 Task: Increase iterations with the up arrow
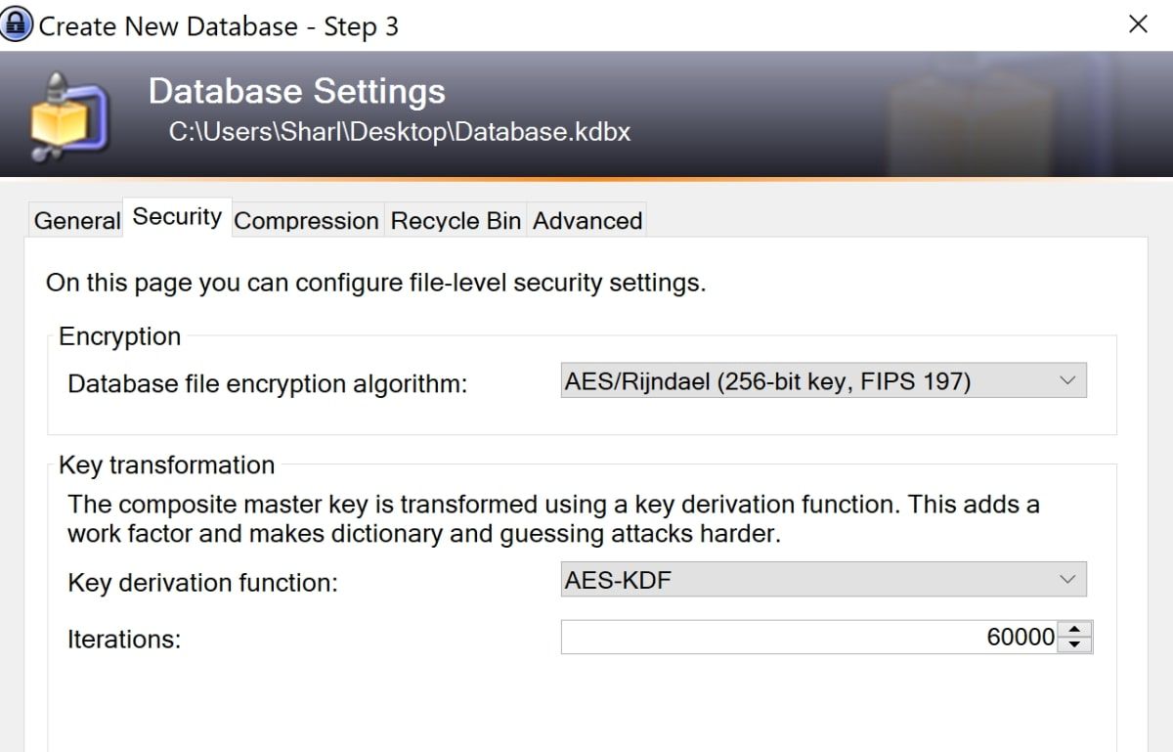tap(1075, 631)
